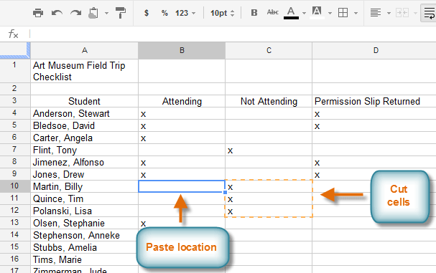Open the text color dropdown arrow
The height and width of the screenshot is (273, 436).
pos(305,13)
